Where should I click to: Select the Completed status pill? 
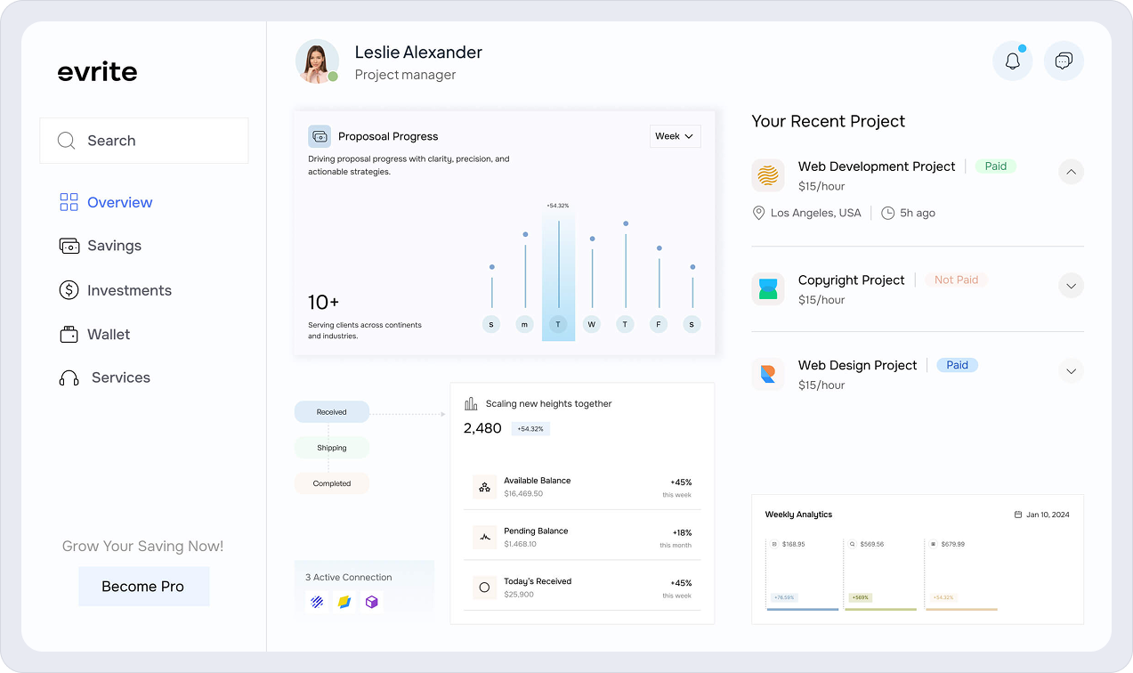click(332, 483)
